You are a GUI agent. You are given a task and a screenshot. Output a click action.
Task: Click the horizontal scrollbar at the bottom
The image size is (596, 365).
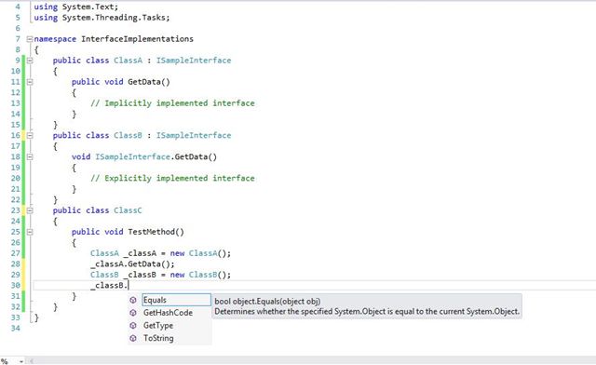312,361
